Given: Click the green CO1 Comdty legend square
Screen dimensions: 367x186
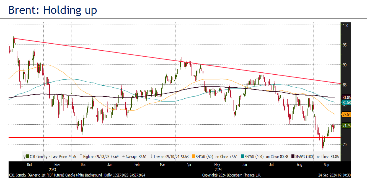Looking at the screenshot, I should coord(27,157).
